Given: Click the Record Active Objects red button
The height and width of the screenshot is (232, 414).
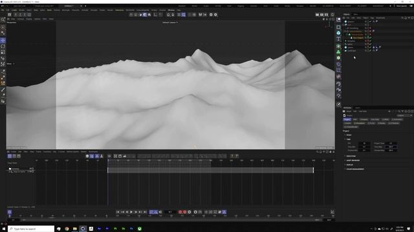Looking at the screenshot, I should click(180, 212).
